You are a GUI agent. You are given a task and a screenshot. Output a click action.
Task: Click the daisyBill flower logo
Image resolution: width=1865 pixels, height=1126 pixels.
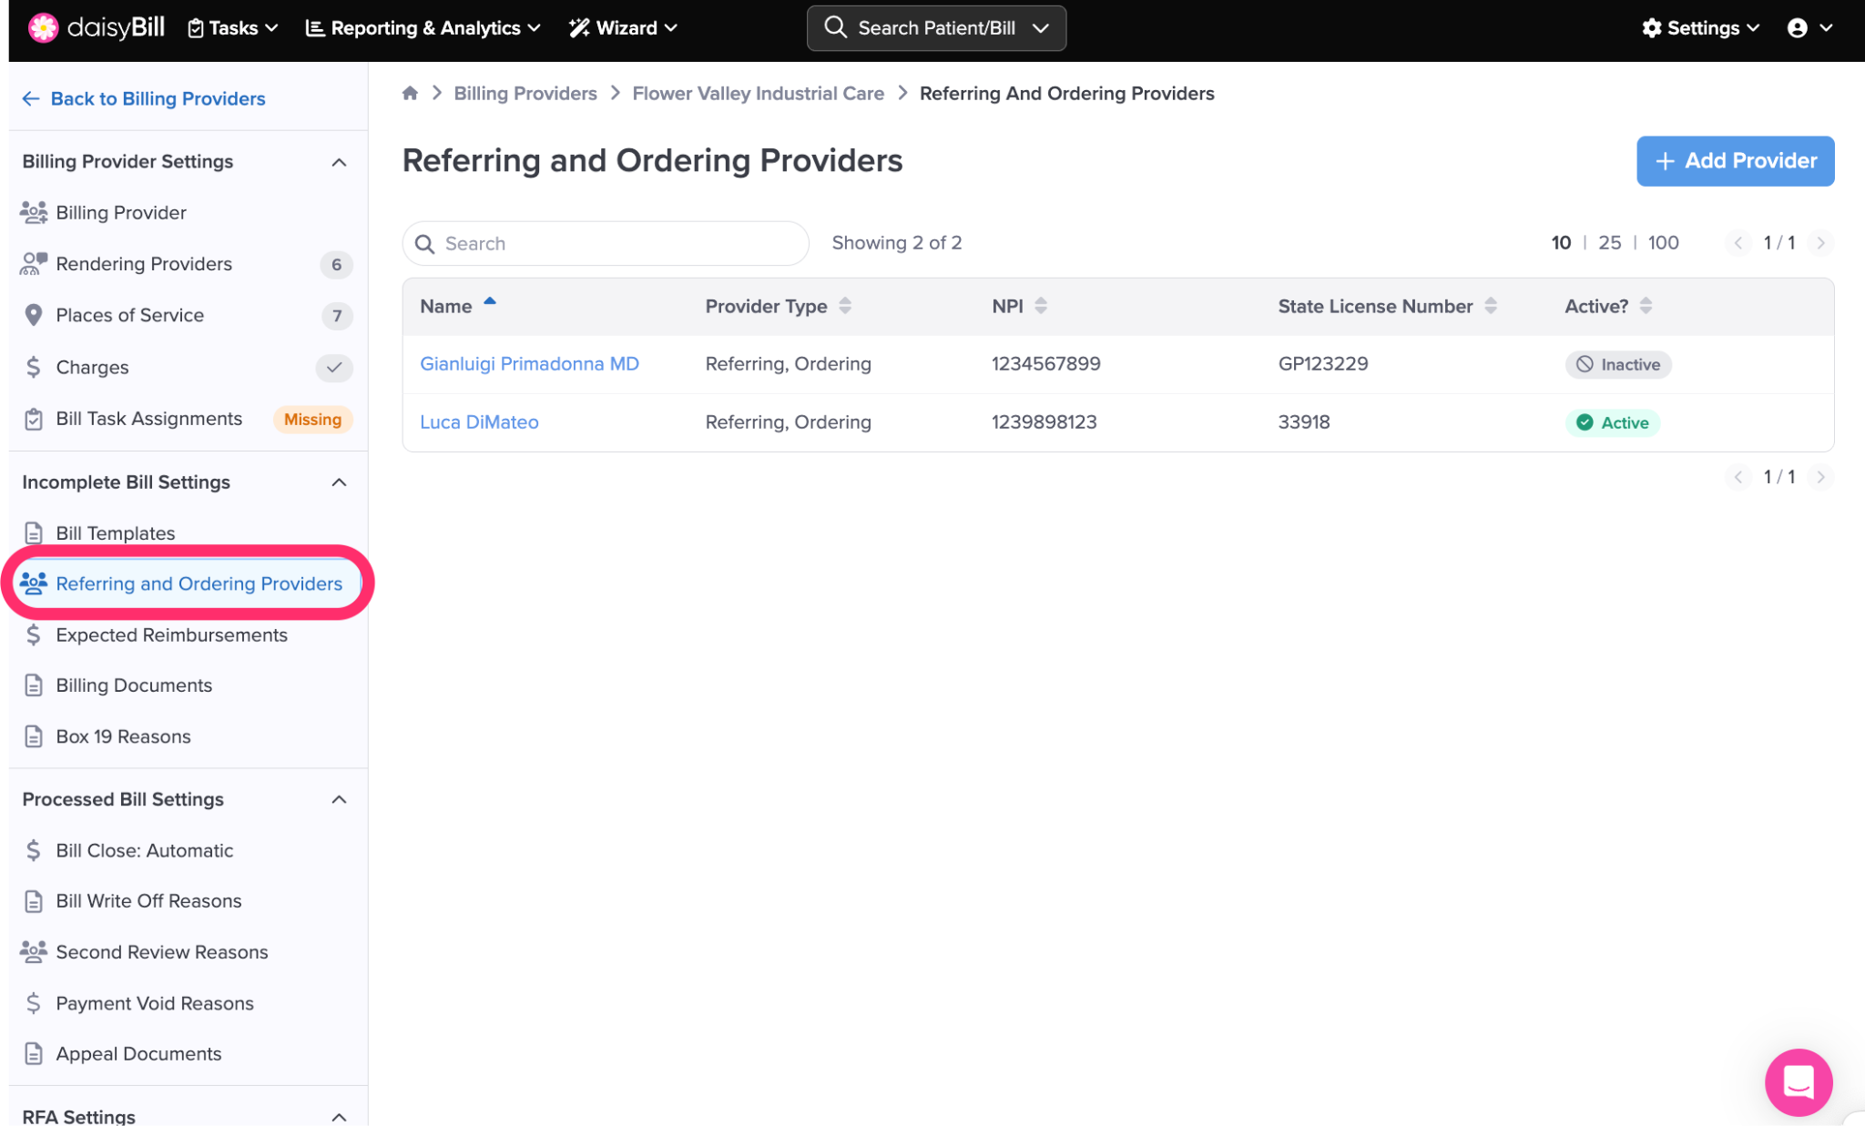[x=43, y=27]
